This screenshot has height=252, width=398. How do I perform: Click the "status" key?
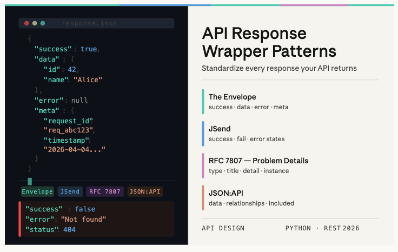pyautogui.click(x=42, y=229)
